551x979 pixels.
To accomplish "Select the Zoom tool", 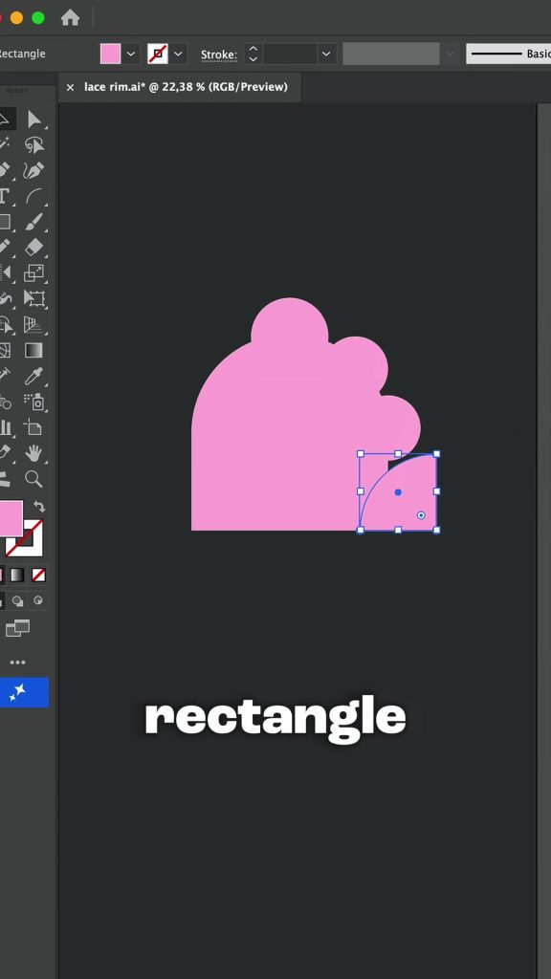I will click(x=34, y=479).
